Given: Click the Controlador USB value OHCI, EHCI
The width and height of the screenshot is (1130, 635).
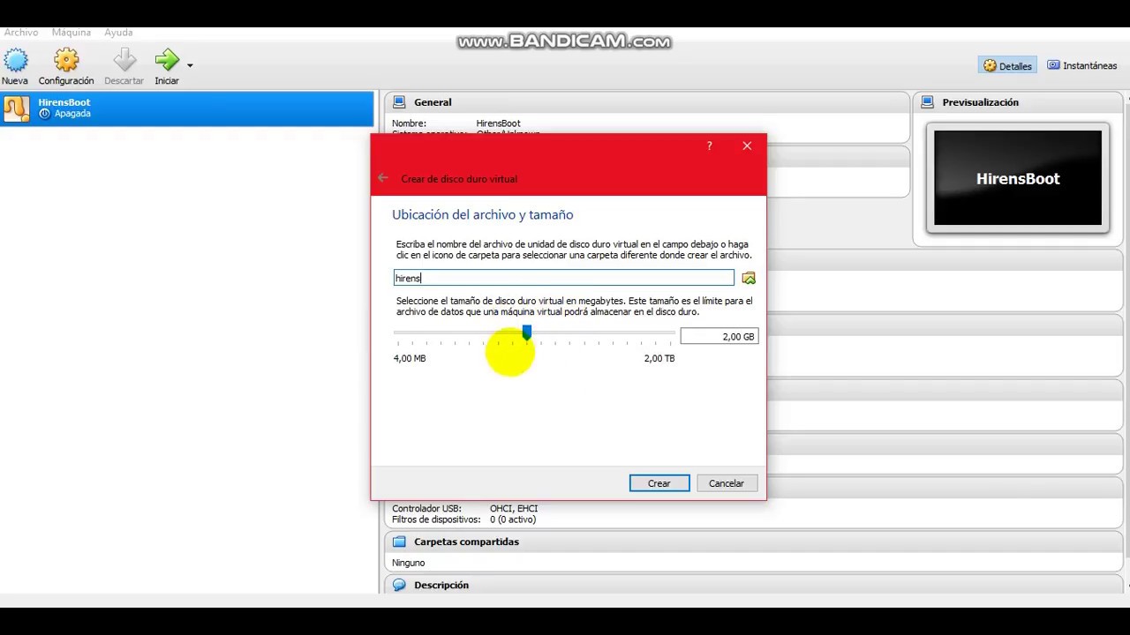Looking at the screenshot, I should pyautogui.click(x=514, y=508).
